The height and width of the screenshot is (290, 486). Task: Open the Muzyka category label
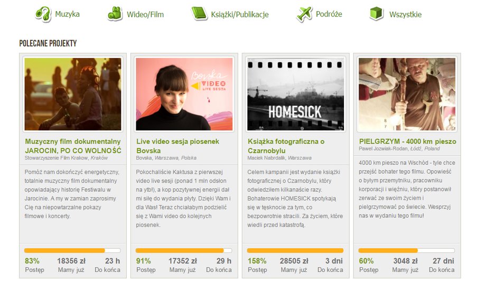coord(67,14)
